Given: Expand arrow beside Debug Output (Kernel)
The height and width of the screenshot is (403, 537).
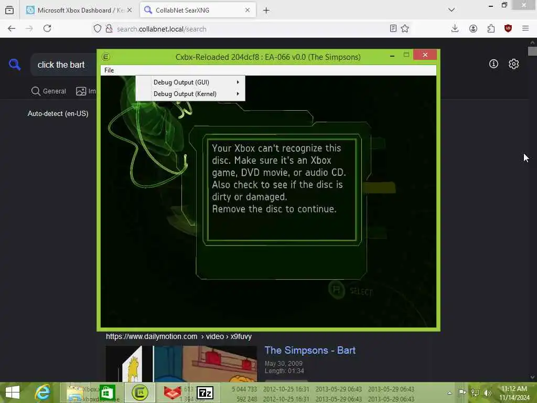Looking at the screenshot, I should (x=238, y=94).
